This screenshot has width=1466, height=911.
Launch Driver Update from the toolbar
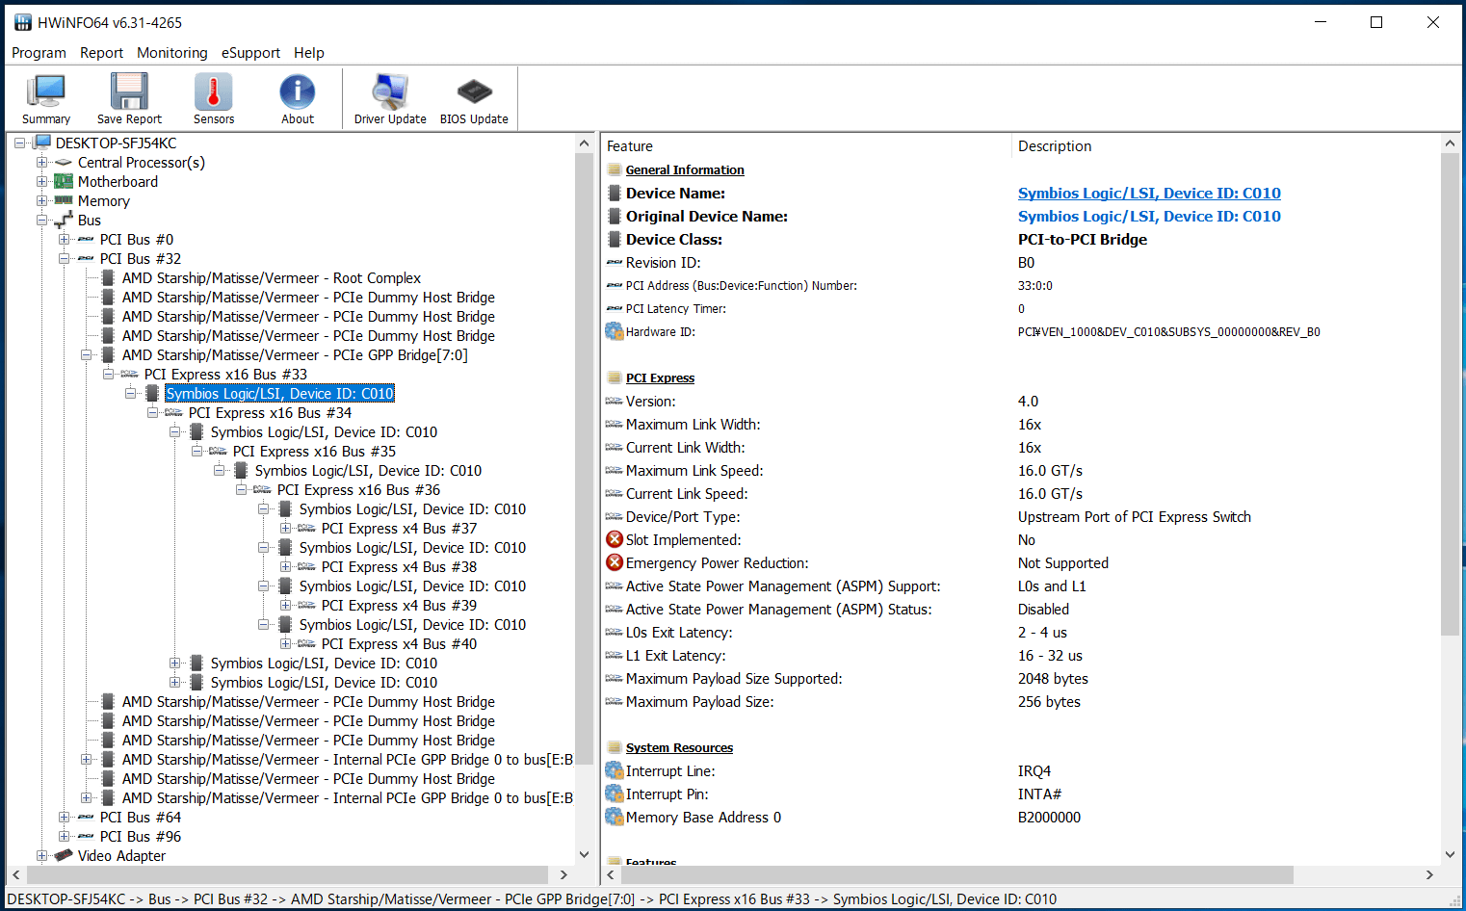click(x=390, y=98)
